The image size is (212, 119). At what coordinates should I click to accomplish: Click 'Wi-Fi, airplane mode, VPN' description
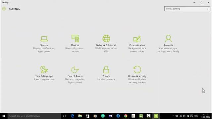[106, 50]
